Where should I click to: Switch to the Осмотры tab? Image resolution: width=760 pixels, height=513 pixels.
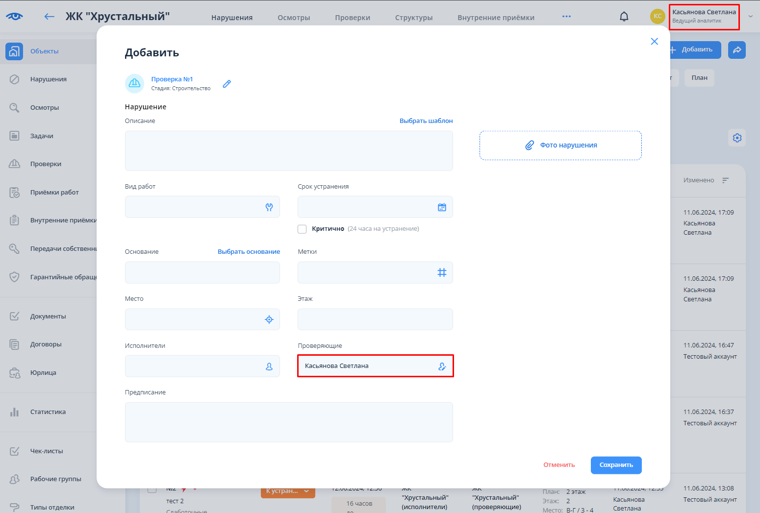coord(294,18)
